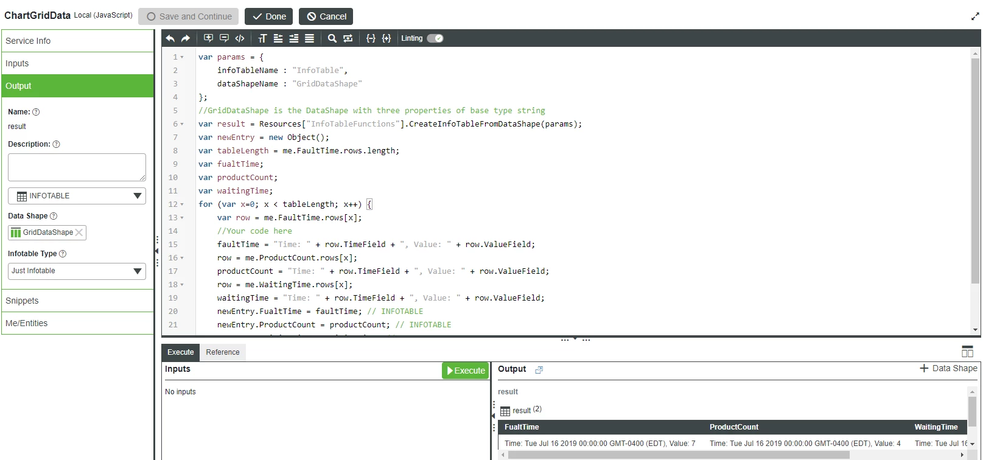The width and height of the screenshot is (983, 460).
Task: Click the add comment icon in toolbar
Action: click(208, 38)
